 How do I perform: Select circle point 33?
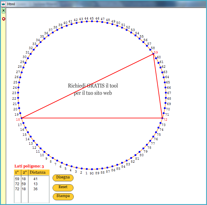coord(37,46)
